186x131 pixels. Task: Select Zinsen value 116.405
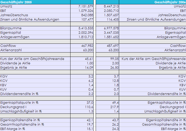[113, 20]
